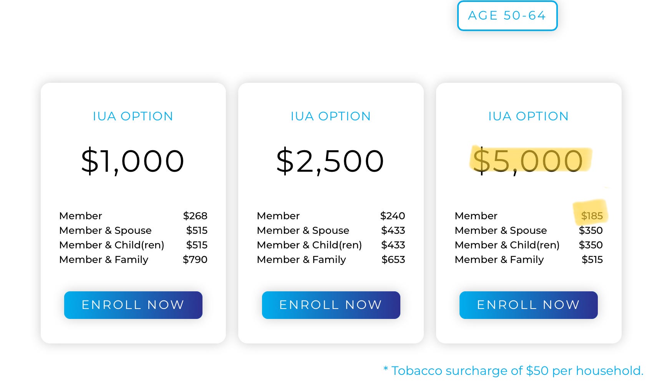The width and height of the screenshot is (647, 386).
Task: Click the $240 Member price
Action: pyautogui.click(x=393, y=216)
